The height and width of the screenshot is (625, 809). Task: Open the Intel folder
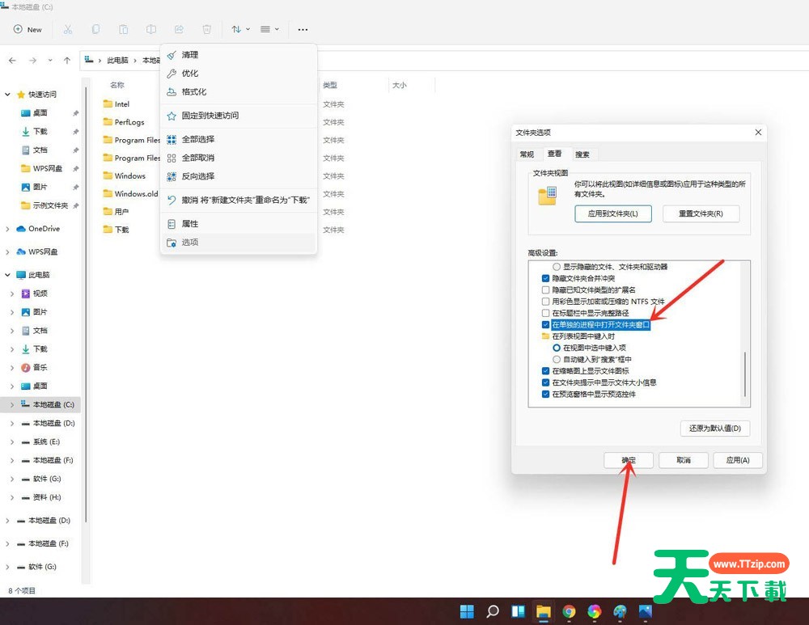click(x=121, y=104)
